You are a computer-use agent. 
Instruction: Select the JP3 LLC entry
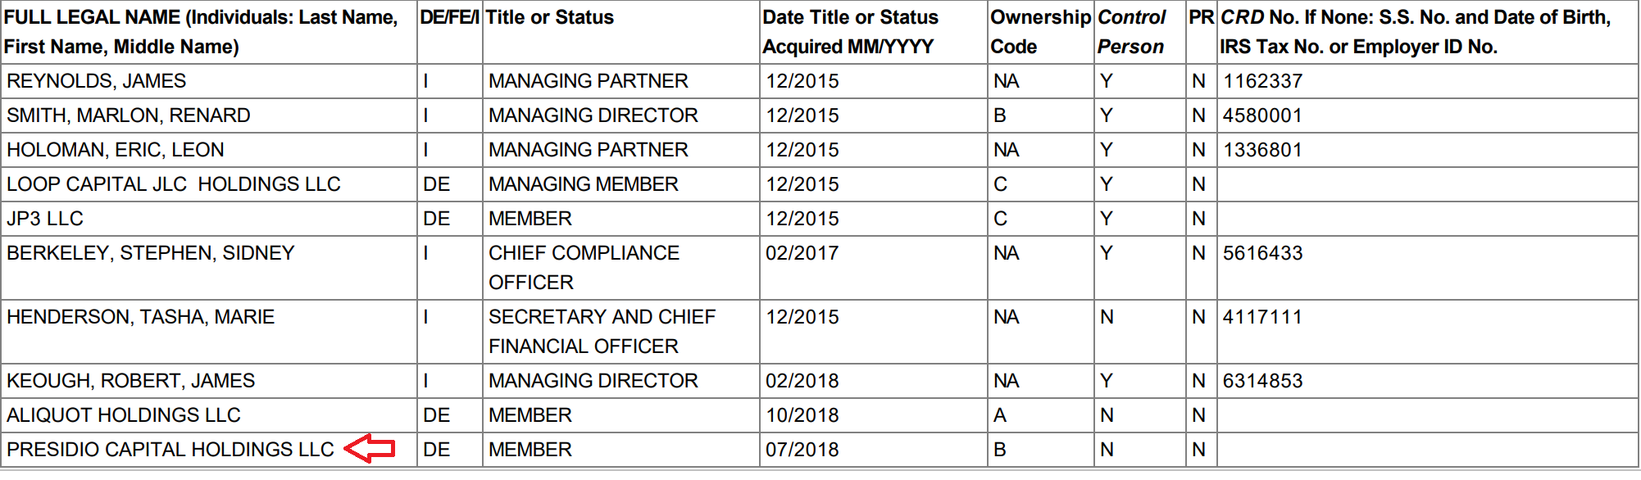tap(45, 219)
